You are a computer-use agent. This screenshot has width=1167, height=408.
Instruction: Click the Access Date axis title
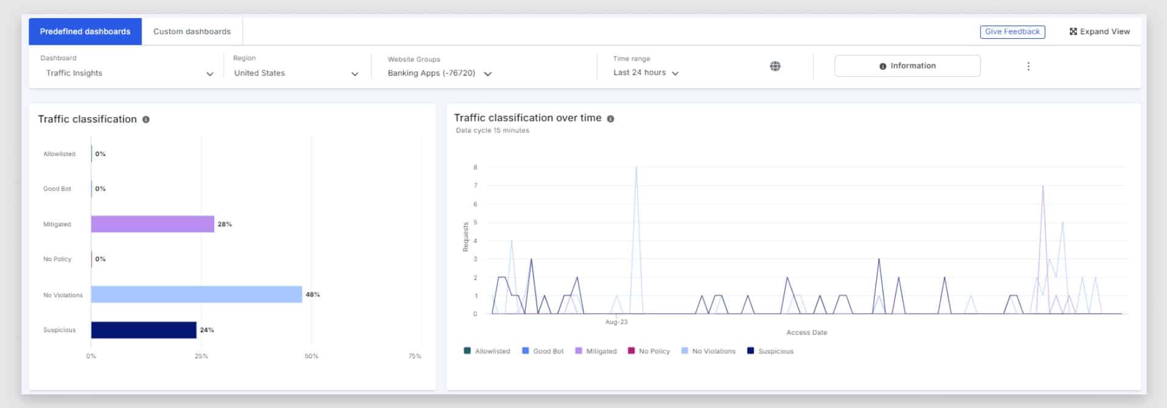coord(806,333)
